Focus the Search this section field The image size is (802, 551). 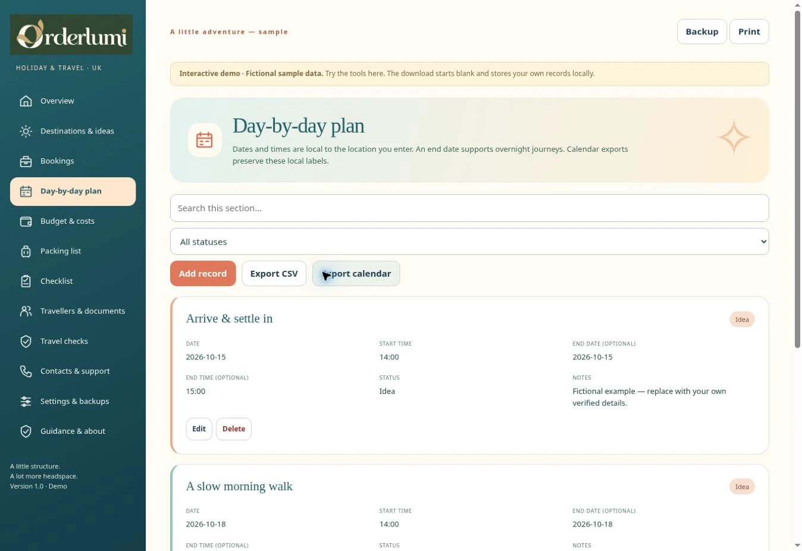469,208
